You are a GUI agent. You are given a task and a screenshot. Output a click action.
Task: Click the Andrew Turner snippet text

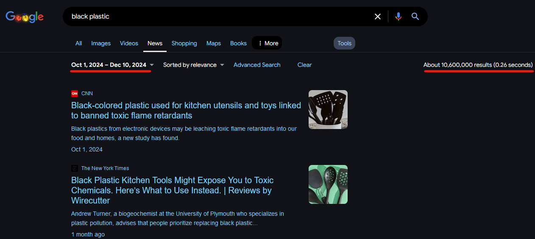pyautogui.click(x=178, y=218)
